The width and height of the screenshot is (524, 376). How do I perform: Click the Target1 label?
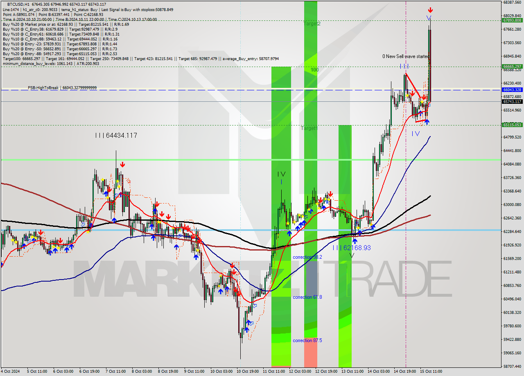pyautogui.click(x=309, y=128)
